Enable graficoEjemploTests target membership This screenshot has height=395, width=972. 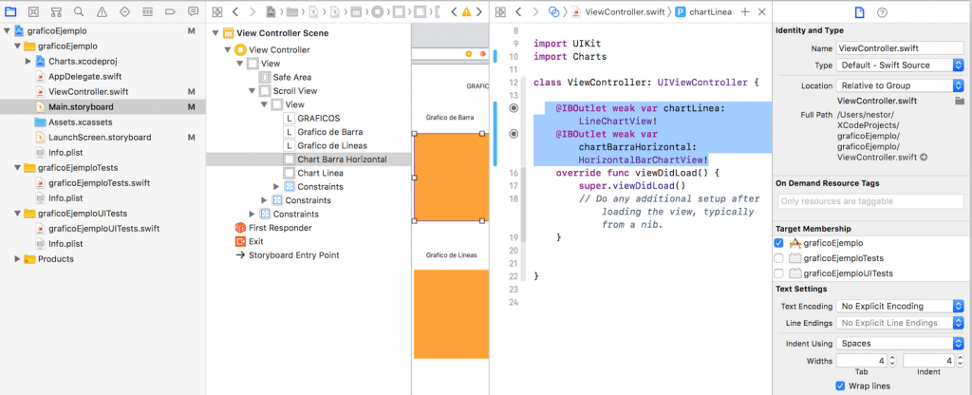point(779,257)
